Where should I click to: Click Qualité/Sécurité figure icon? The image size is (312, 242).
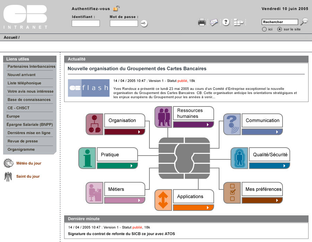point(239,158)
